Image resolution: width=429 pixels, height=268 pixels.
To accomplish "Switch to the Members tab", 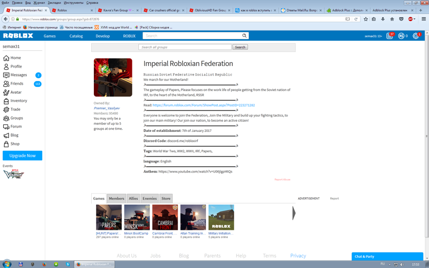I will [x=116, y=198].
